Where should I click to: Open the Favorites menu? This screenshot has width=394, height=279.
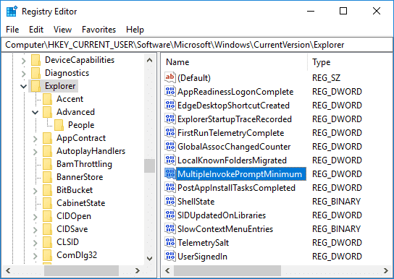click(98, 30)
